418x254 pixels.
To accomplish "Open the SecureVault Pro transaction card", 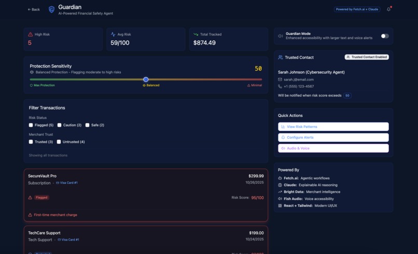I will click(146, 195).
